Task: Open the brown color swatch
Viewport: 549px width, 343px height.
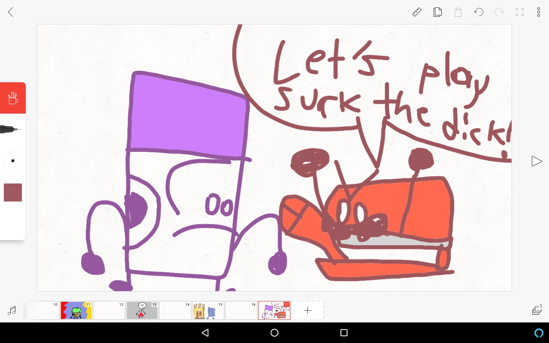Action: [x=13, y=193]
